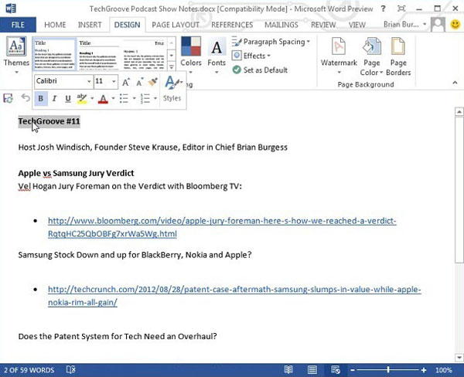The height and width of the screenshot is (377, 464).
Task: Click the vertical scrollbar up arrow
Action: [x=459, y=111]
